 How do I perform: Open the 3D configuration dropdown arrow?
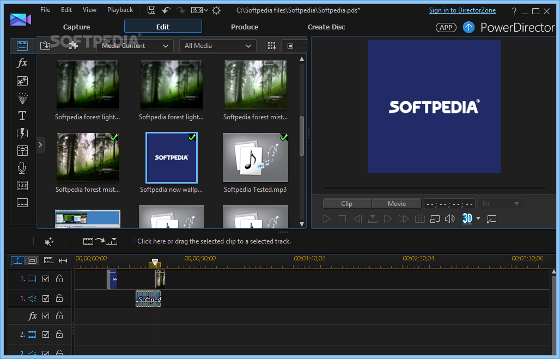click(x=478, y=218)
